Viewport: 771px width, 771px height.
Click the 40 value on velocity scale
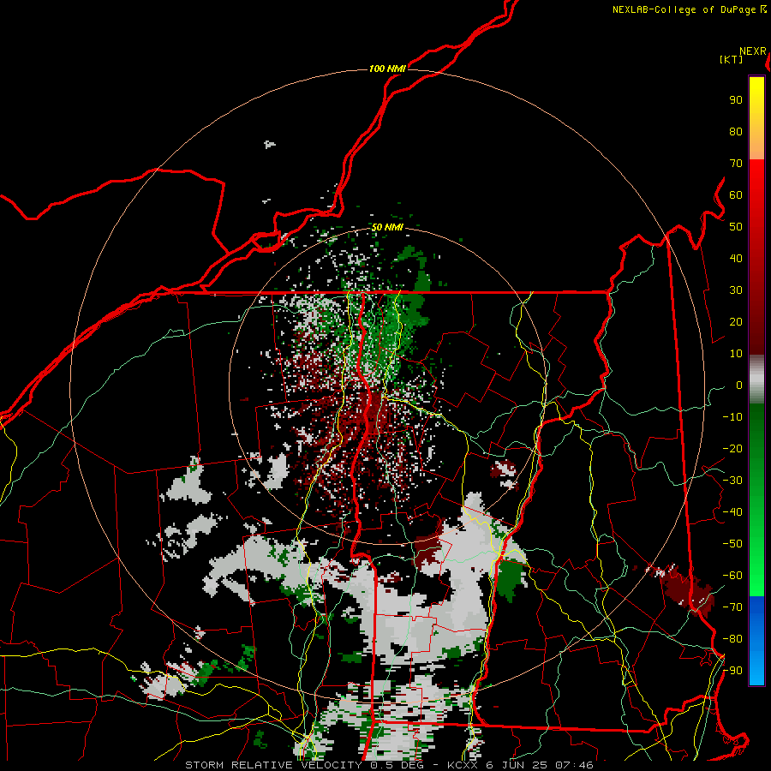click(736, 258)
